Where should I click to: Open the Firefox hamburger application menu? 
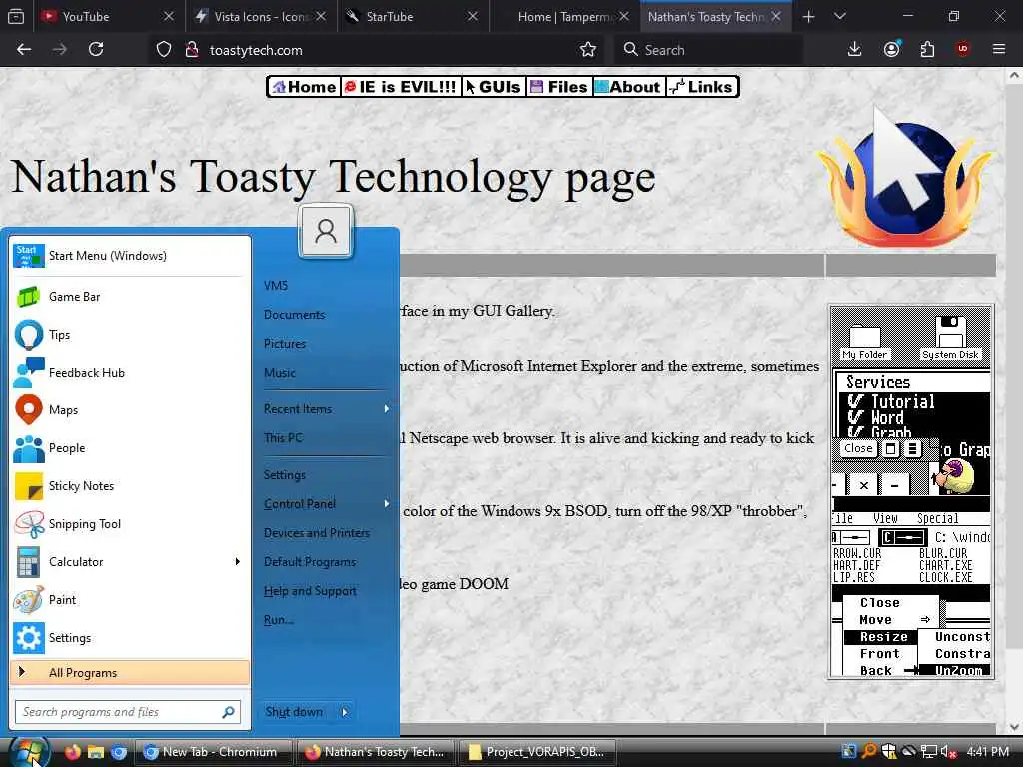(999, 50)
